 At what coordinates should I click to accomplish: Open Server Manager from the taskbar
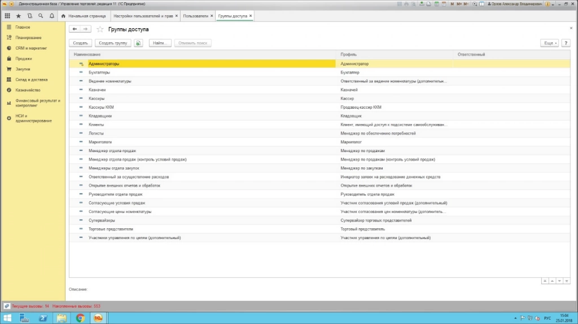point(24,318)
